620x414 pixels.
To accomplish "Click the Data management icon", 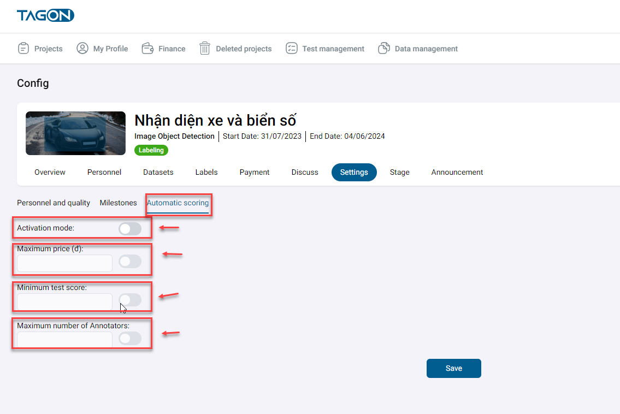I will pyautogui.click(x=384, y=49).
